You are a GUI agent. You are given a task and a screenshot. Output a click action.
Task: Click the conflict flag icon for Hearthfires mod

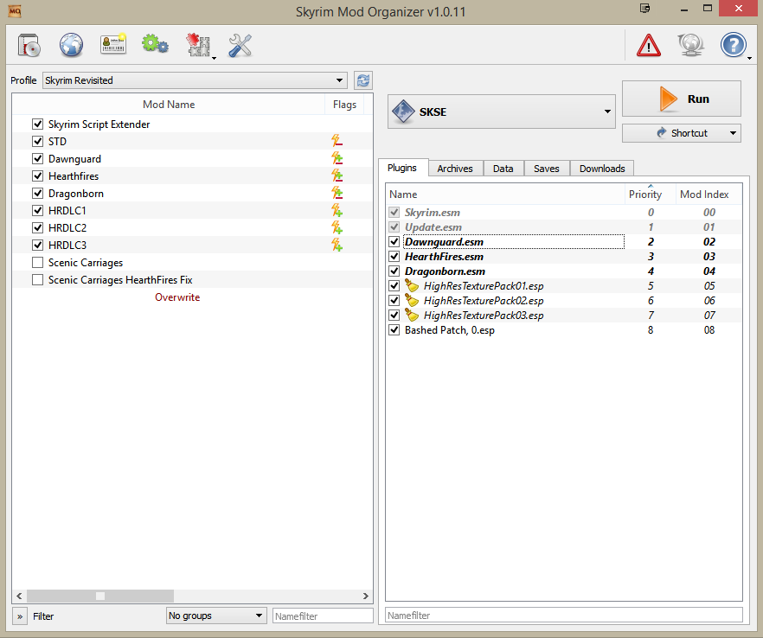tap(337, 175)
